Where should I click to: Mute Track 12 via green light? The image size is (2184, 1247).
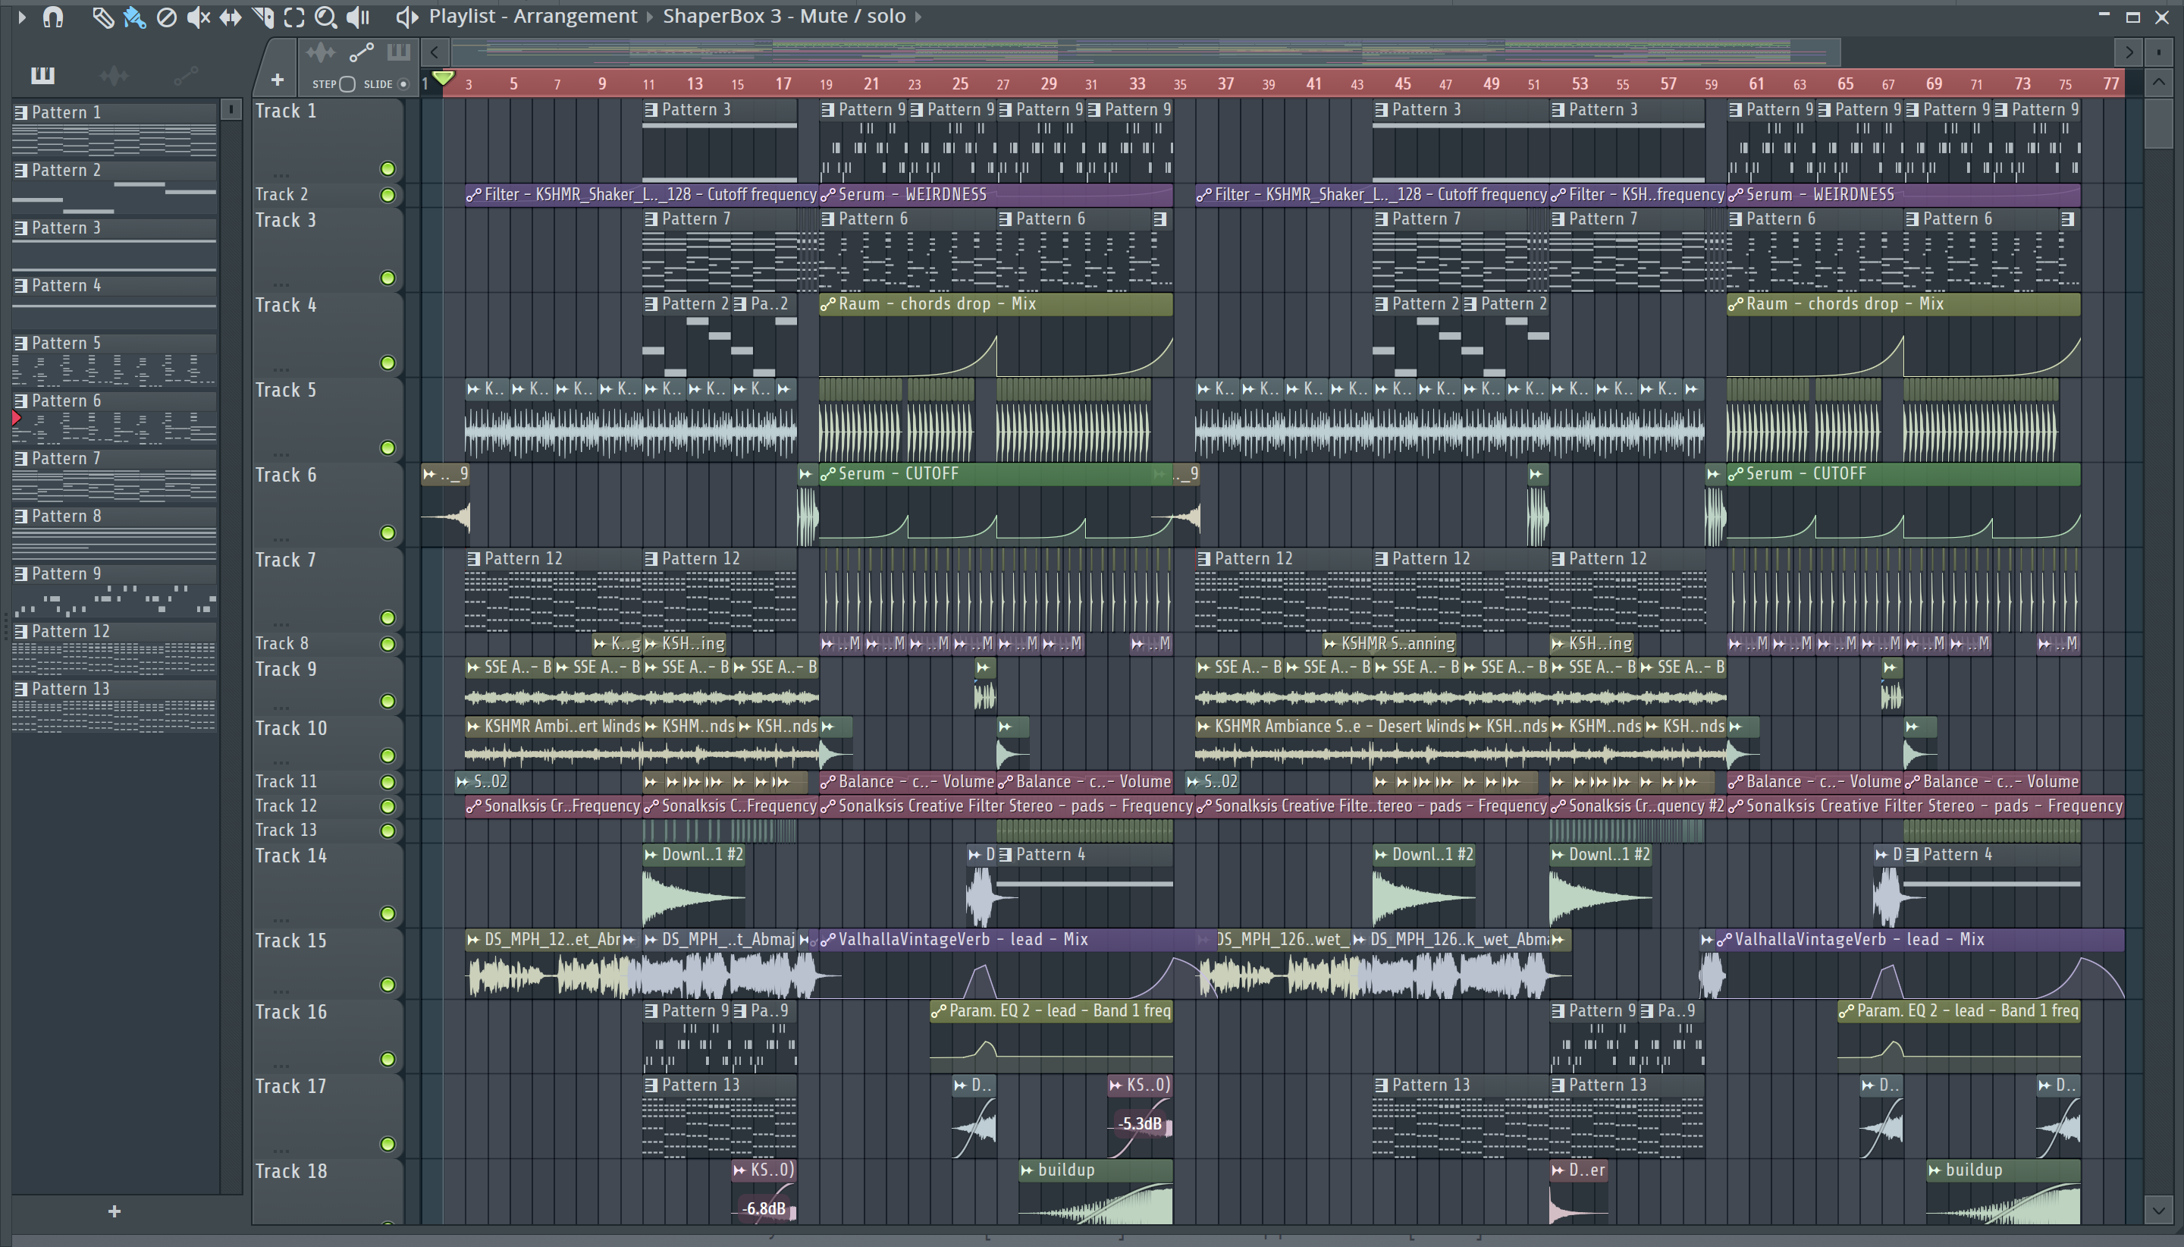pyautogui.click(x=388, y=806)
